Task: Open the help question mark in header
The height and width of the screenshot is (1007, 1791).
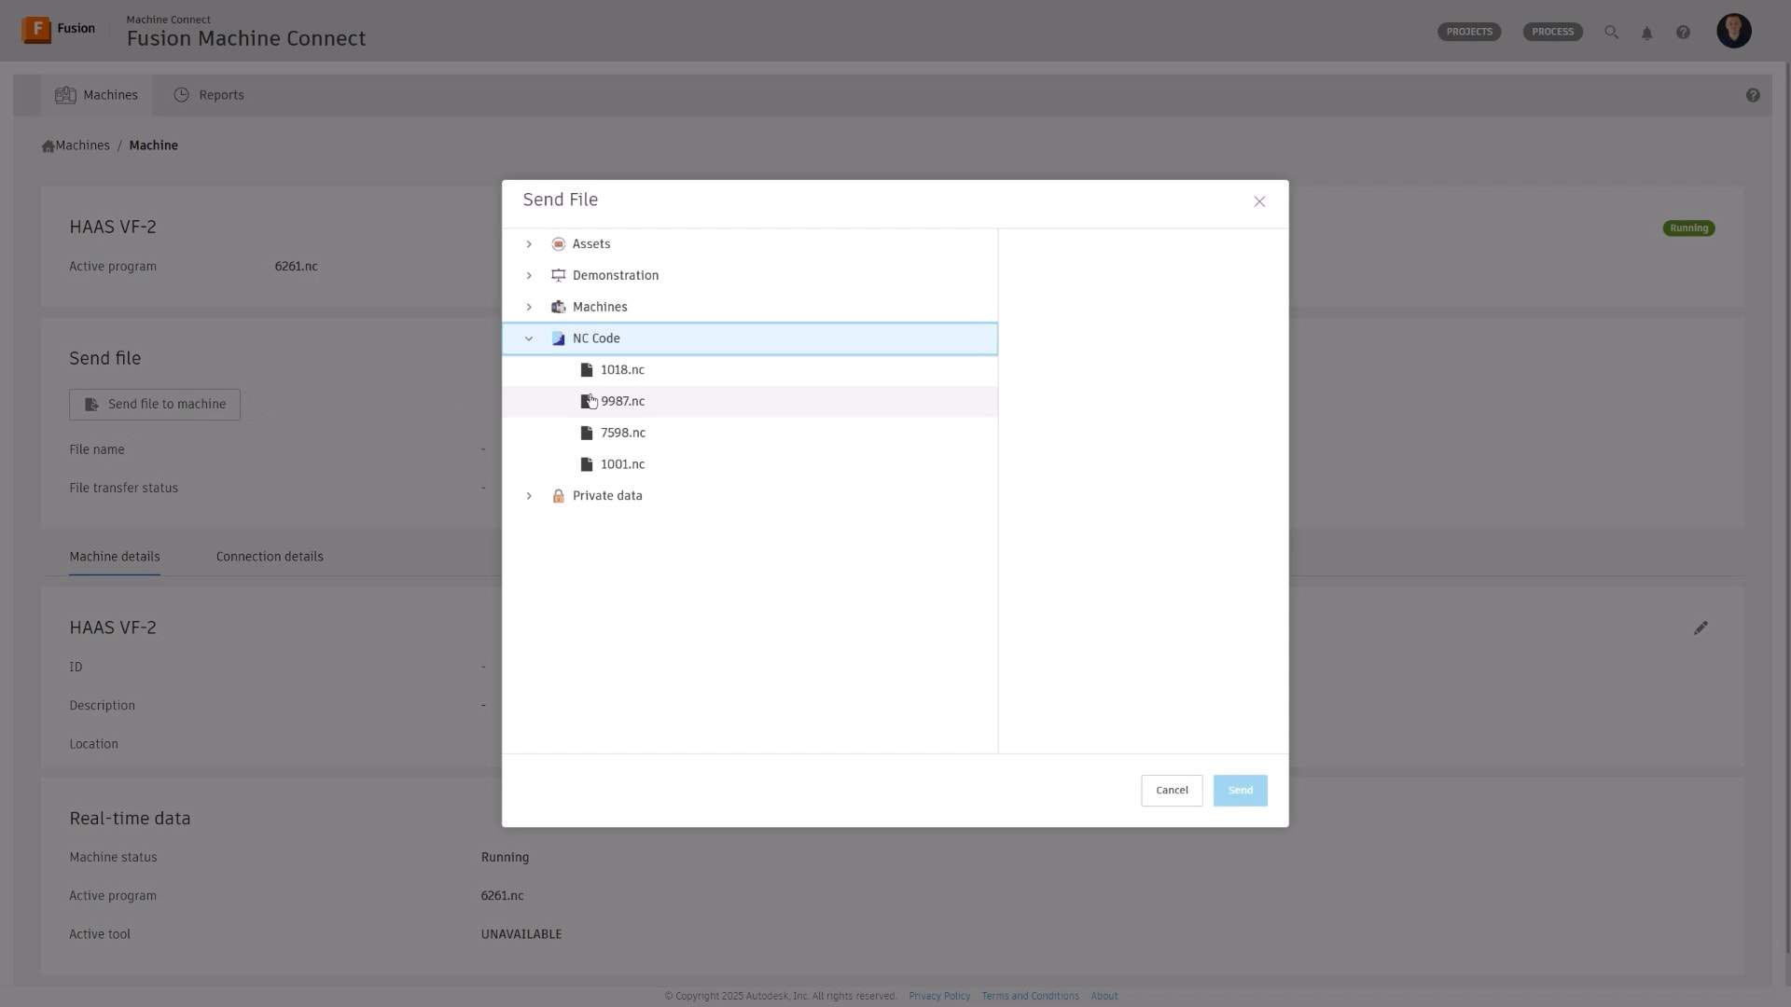Action: pos(1683,33)
